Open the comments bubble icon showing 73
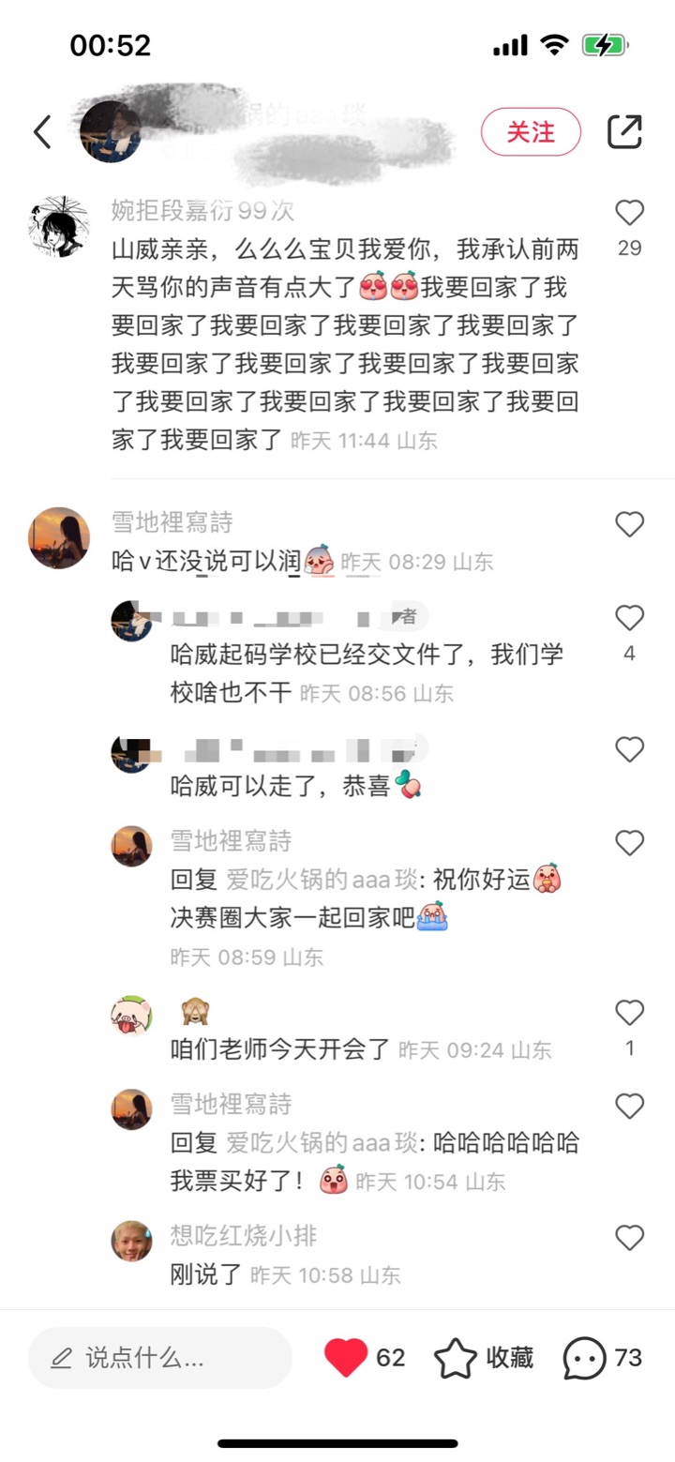Image resolution: width=675 pixels, height=1462 pixels. pyautogui.click(x=584, y=1358)
